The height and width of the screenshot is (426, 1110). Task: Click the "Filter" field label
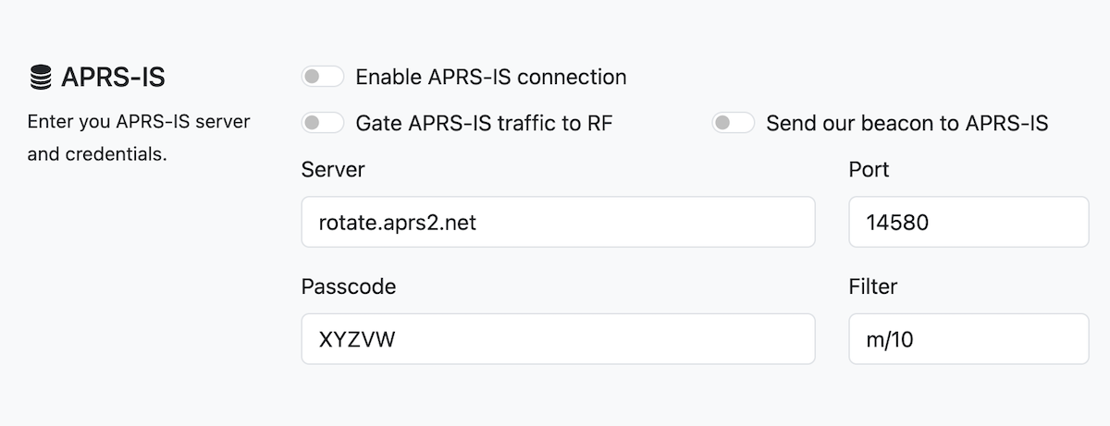pos(872,287)
